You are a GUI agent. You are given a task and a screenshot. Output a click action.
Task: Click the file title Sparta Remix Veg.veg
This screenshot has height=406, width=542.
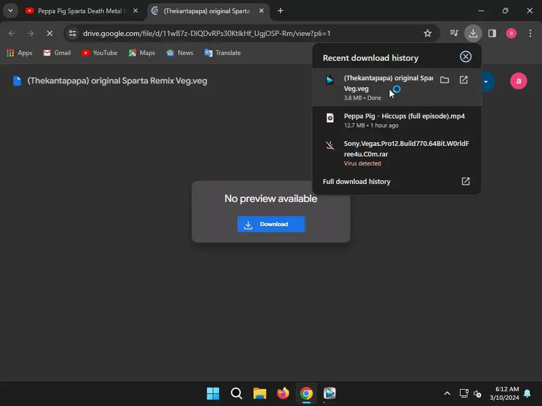(117, 81)
